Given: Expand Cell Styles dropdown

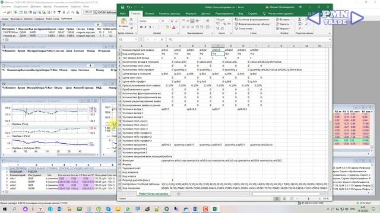Looking at the screenshot, I should pyautogui.click(x=244, y=28).
